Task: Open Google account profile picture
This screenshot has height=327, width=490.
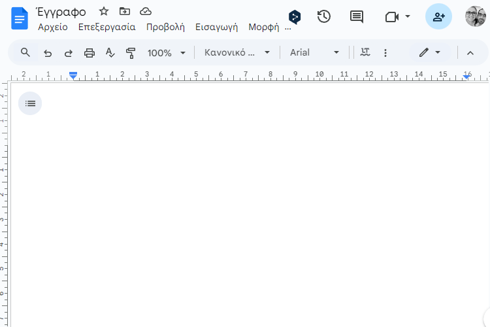Action: (476, 16)
